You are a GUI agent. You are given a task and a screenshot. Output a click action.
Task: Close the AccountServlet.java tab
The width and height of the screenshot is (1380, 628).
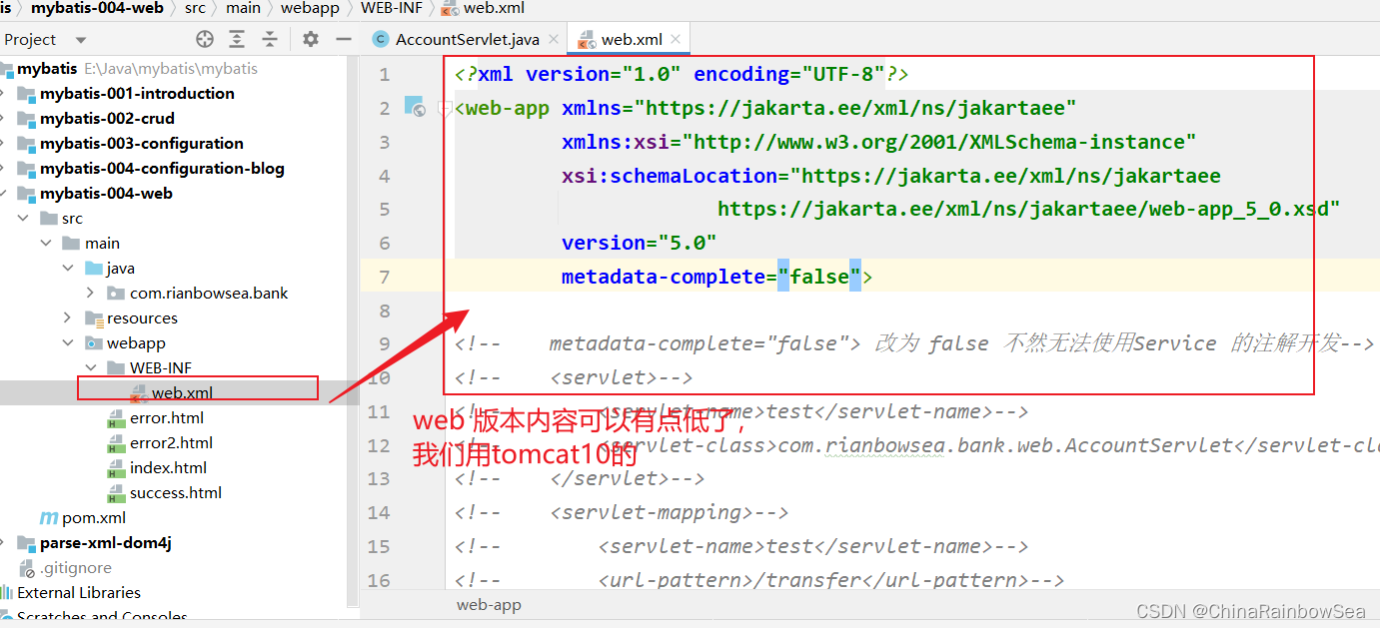[x=554, y=40]
